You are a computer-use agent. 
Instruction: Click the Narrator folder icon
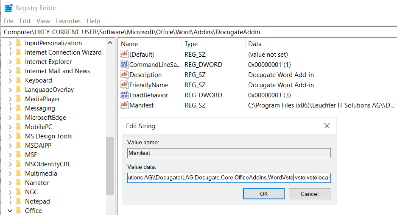(x=19, y=183)
